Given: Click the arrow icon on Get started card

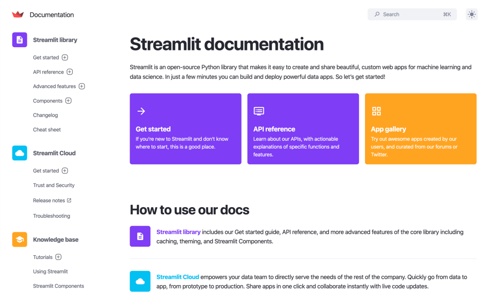Looking at the screenshot, I should pos(141,111).
